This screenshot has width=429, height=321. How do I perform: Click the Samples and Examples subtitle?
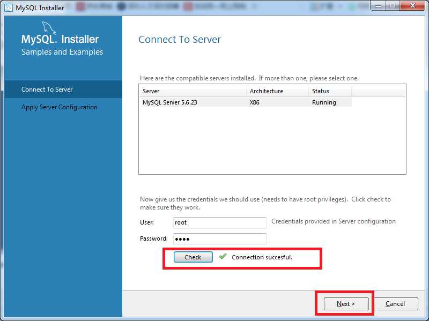(x=62, y=51)
